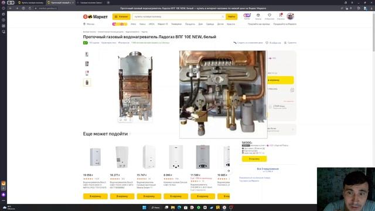Open File Explorer from the taskbar
375x211 pixels.
point(173,207)
